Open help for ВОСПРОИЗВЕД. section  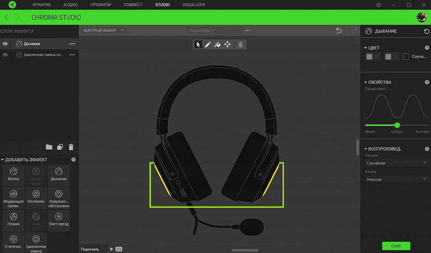coord(427,149)
